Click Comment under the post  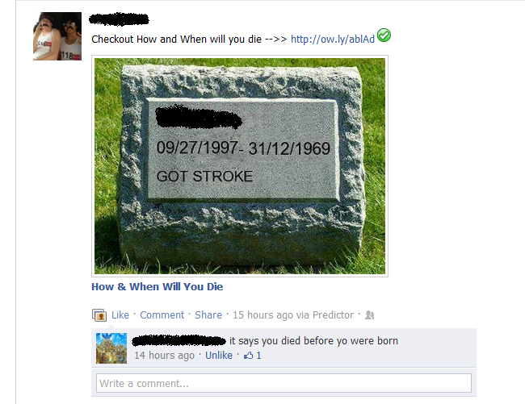point(162,315)
